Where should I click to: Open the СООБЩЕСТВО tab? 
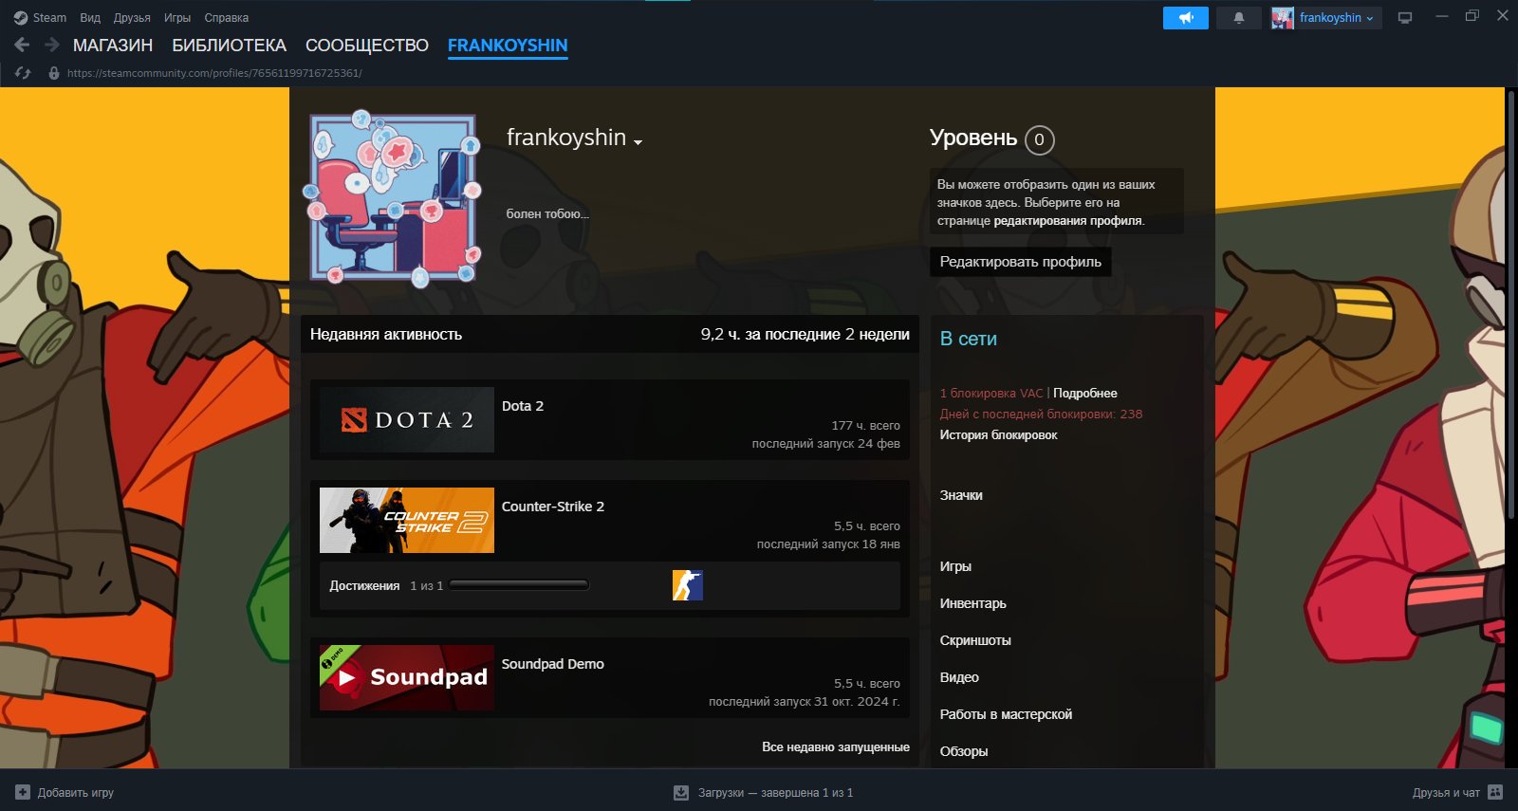[366, 46]
